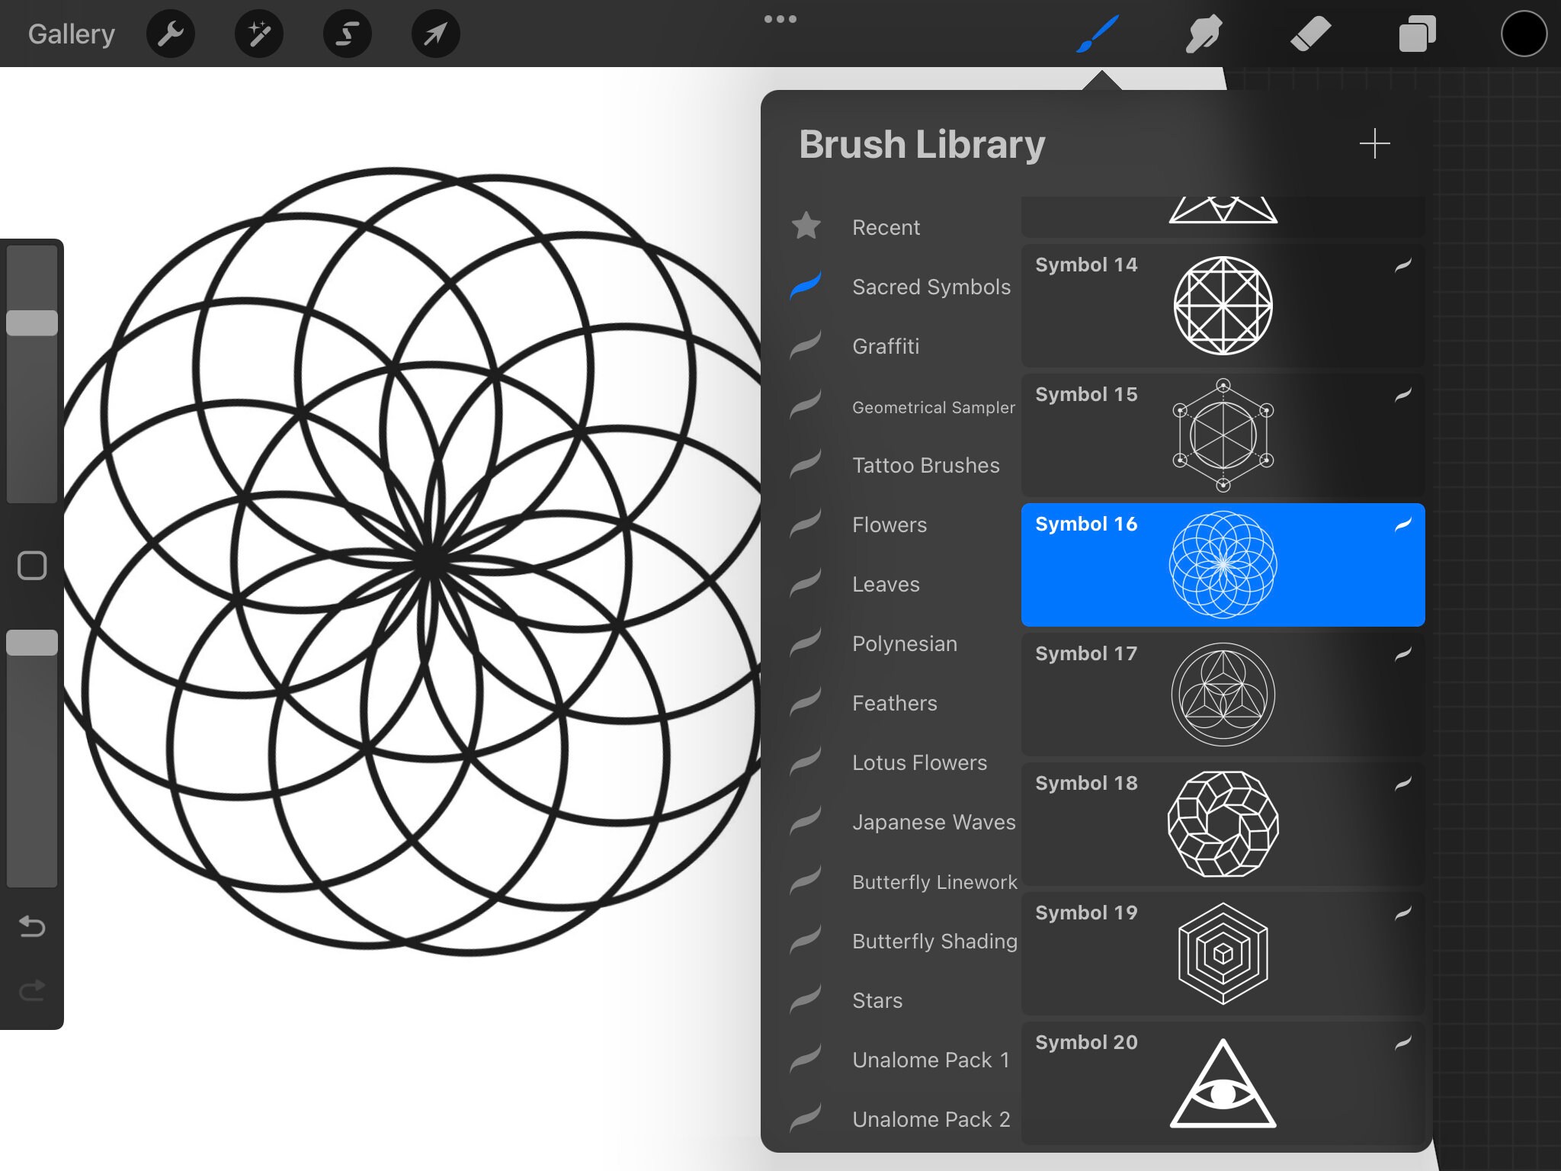Tap the selected Symbol 16 brush

pos(1223,565)
